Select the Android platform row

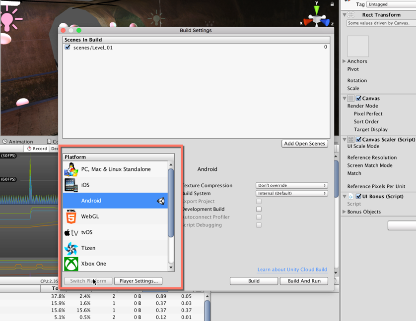click(x=115, y=201)
